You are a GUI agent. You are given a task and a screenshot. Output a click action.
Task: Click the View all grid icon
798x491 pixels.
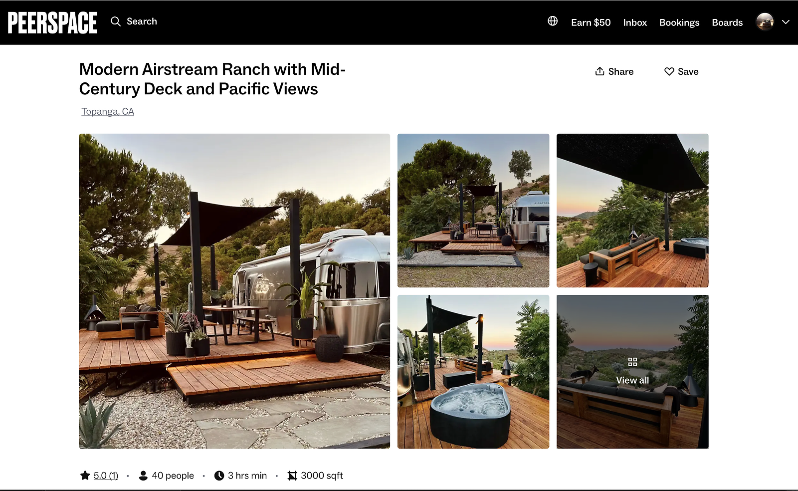[x=632, y=362]
